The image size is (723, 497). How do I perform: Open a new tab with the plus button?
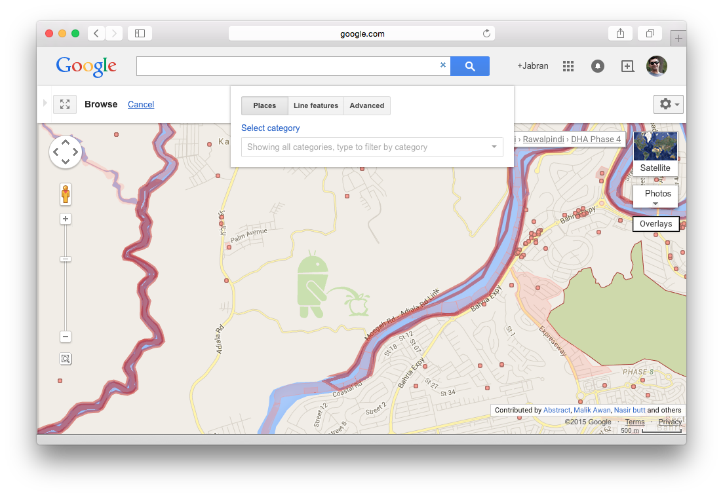point(678,39)
